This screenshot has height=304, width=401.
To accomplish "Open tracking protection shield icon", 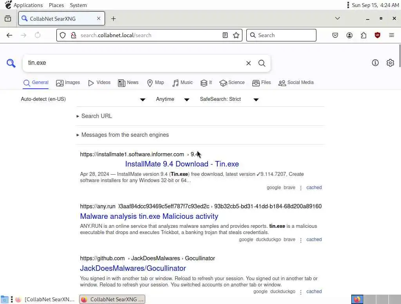I will pyautogui.click(x=63, y=35).
